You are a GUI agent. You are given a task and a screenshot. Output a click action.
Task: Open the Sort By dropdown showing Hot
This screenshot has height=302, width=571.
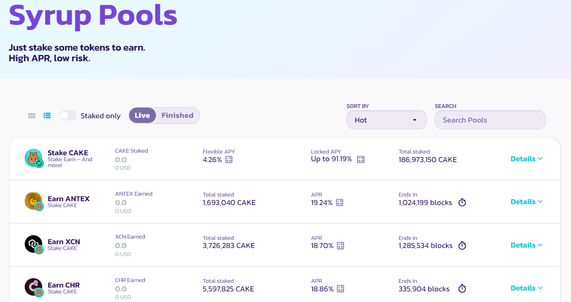(386, 120)
